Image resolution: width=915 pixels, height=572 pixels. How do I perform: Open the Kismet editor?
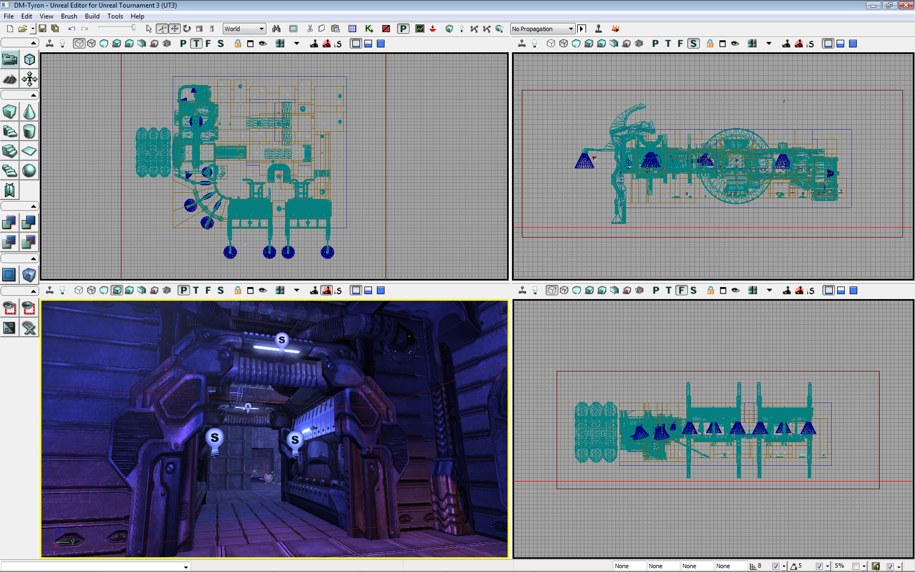pos(369,29)
